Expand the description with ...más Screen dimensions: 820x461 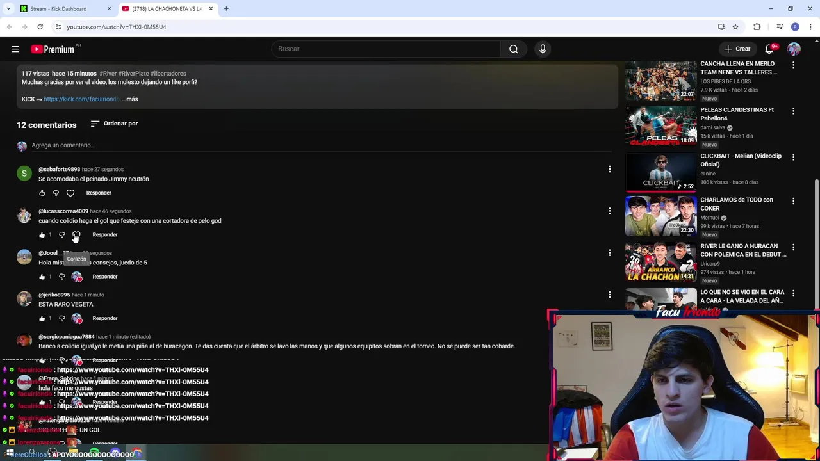click(x=130, y=99)
